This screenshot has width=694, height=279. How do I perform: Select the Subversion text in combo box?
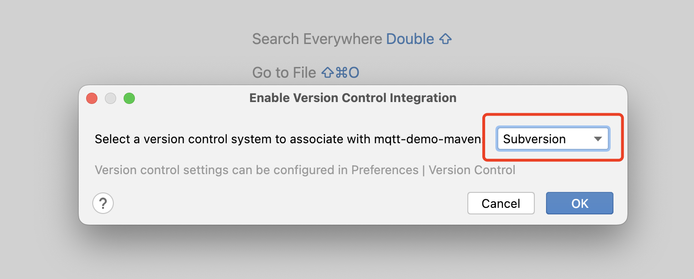534,139
